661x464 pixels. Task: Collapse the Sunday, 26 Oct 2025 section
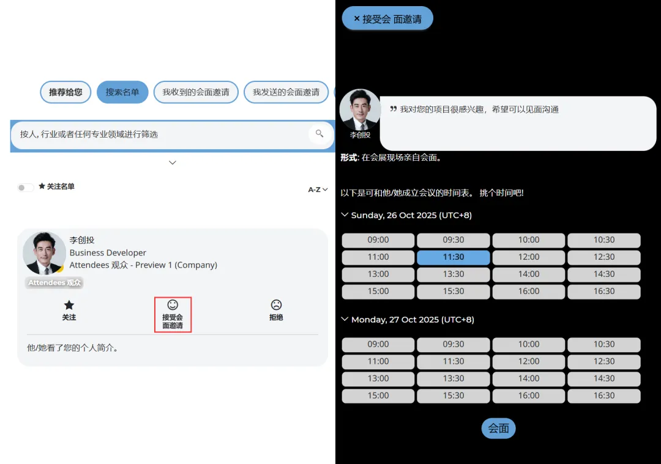tap(345, 215)
